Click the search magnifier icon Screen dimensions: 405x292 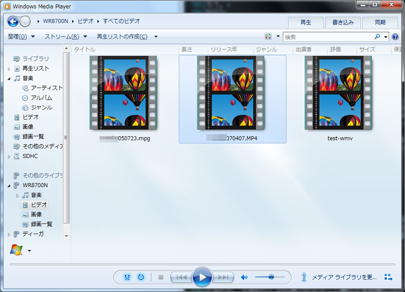click(377, 36)
